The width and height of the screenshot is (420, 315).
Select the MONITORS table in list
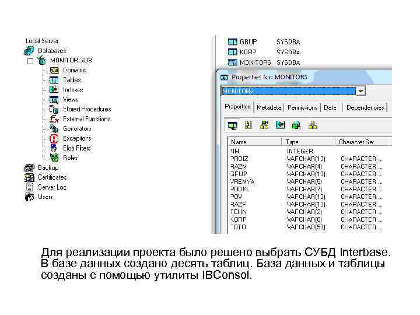coord(264,62)
